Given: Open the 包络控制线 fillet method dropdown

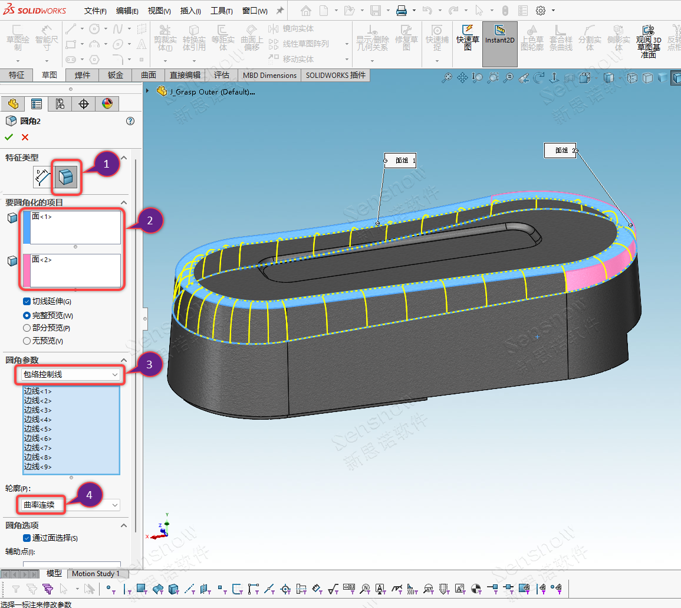Looking at the screenshot, I should point(70,374).
